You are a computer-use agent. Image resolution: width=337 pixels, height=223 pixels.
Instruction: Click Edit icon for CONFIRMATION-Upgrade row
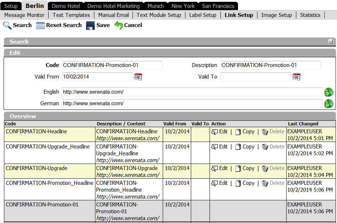click(x=215, y=169)
